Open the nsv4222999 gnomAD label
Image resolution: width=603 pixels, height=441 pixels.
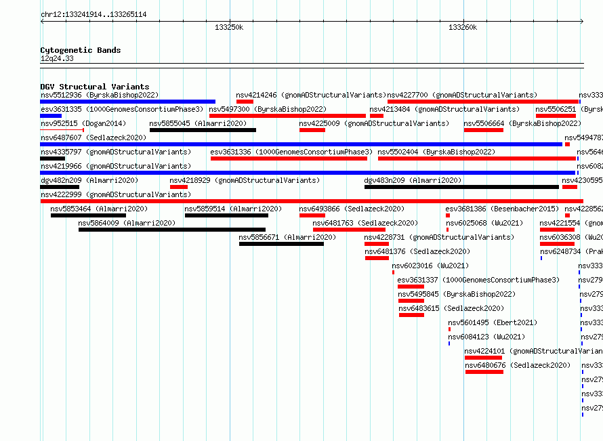point(116,194)
